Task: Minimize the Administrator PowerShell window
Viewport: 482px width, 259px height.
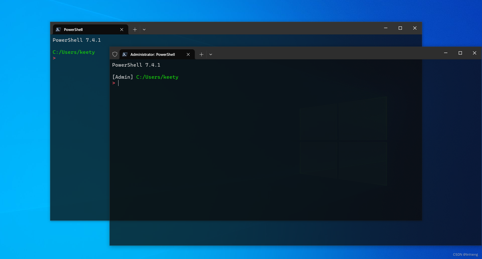Action: coord(446,53)
